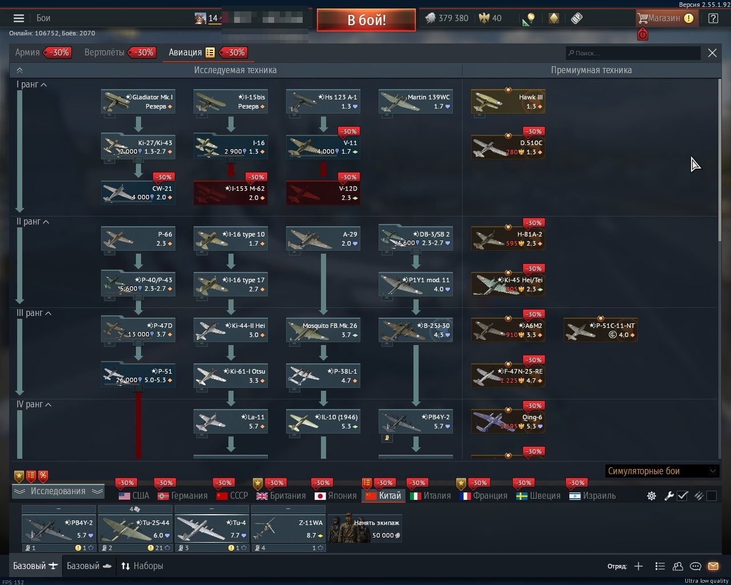
Task: Select the Израиль nation tab
Action: pos(593,496)
